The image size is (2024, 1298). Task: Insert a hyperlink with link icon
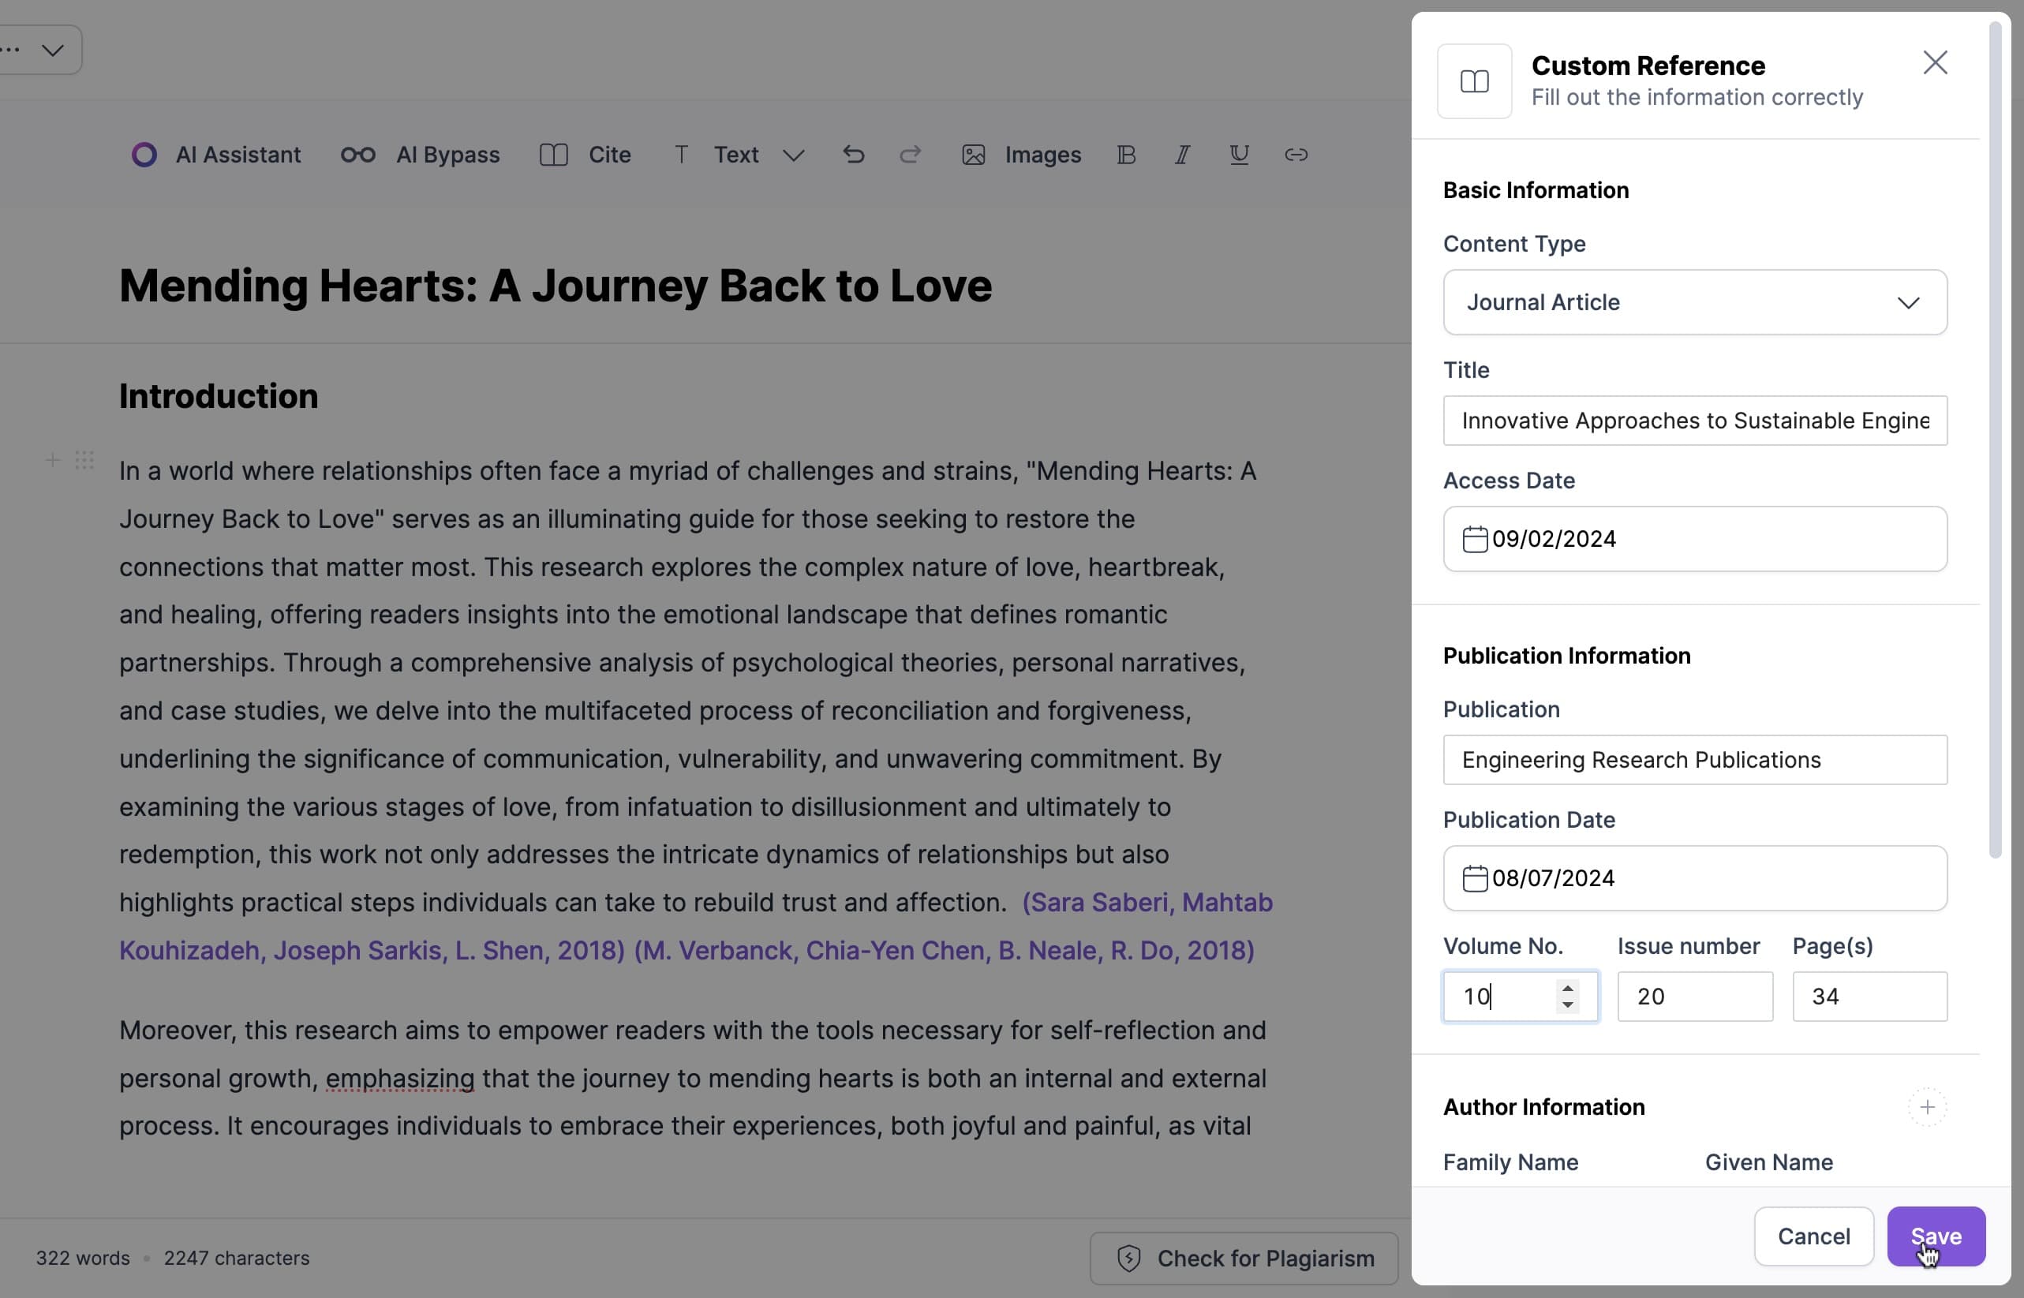point(1296,154)
